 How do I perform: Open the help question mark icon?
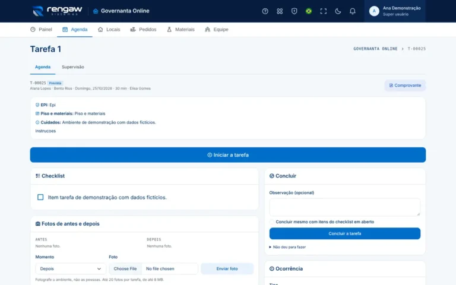tap(265, 11)
